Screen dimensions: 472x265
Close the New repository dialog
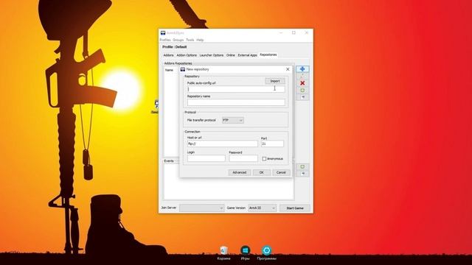(288, 69)
